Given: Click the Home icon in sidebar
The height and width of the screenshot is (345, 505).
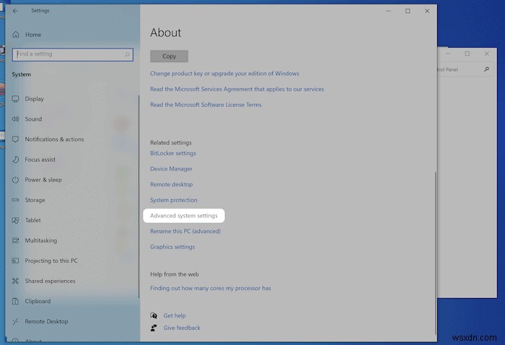Looking at the screenshot, I should pos(16,35).
